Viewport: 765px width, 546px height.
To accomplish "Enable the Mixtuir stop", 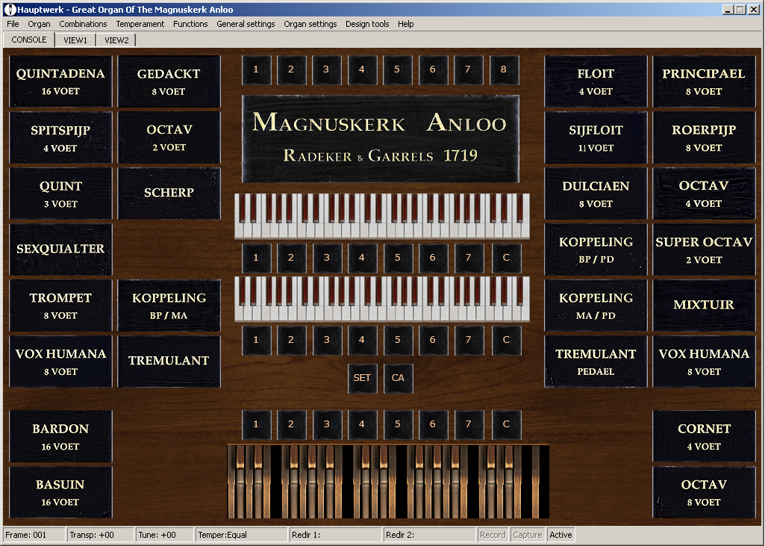I will (704, 305).
